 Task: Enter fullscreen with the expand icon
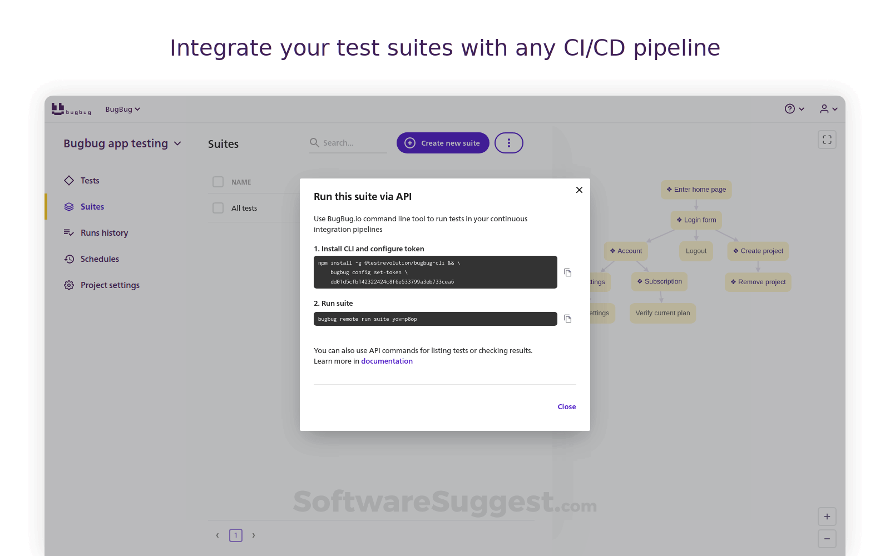[827, 140]
